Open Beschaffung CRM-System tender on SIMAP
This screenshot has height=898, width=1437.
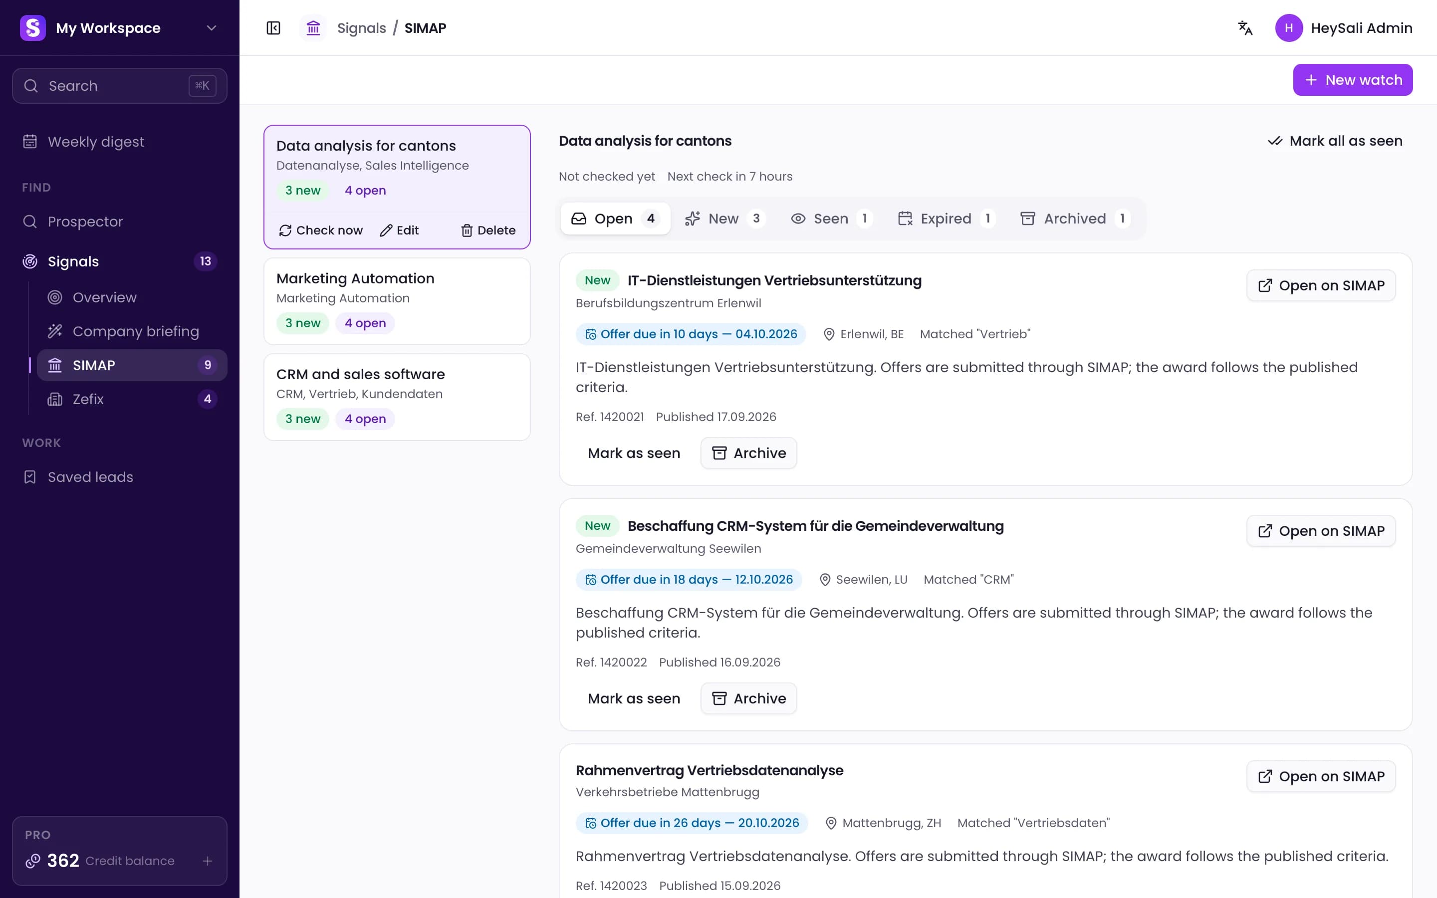click(1321, 531)
